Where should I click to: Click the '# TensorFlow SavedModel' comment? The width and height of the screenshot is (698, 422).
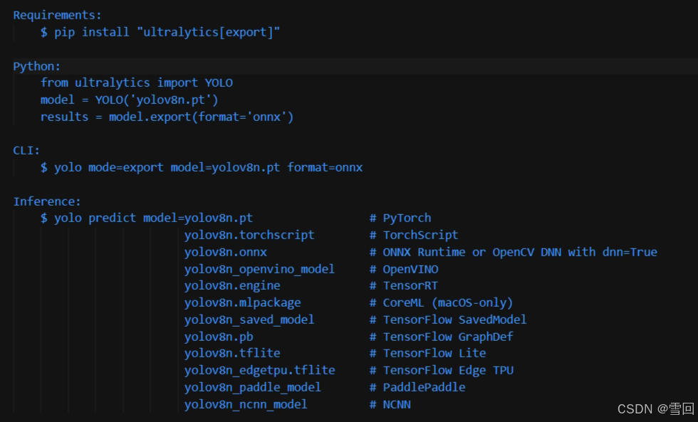click(x=448, y=320)
